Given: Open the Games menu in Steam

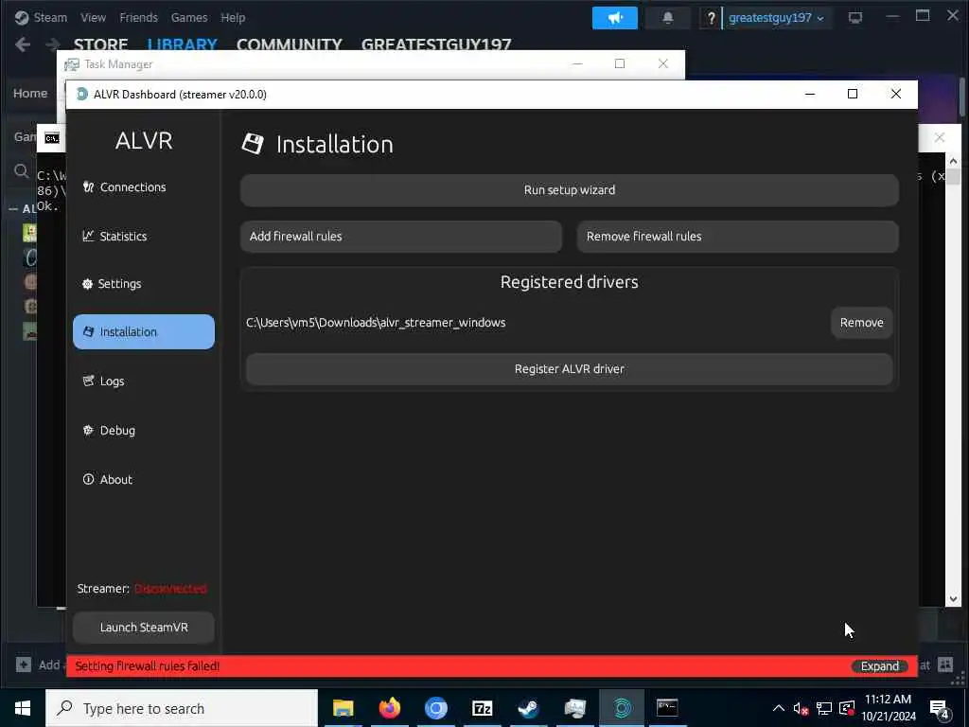Looking at the screenshot, I should [189, 17].
